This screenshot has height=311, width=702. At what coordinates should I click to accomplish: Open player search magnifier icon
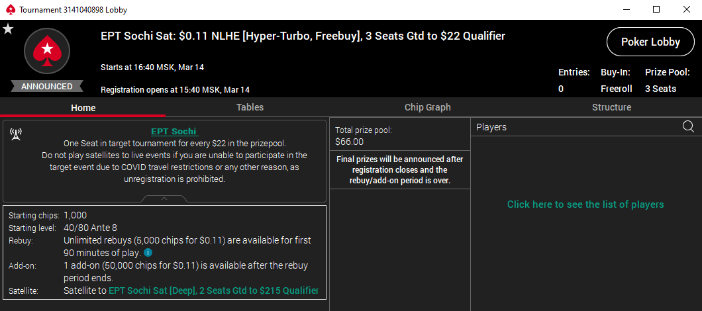[x=688, y=126]
